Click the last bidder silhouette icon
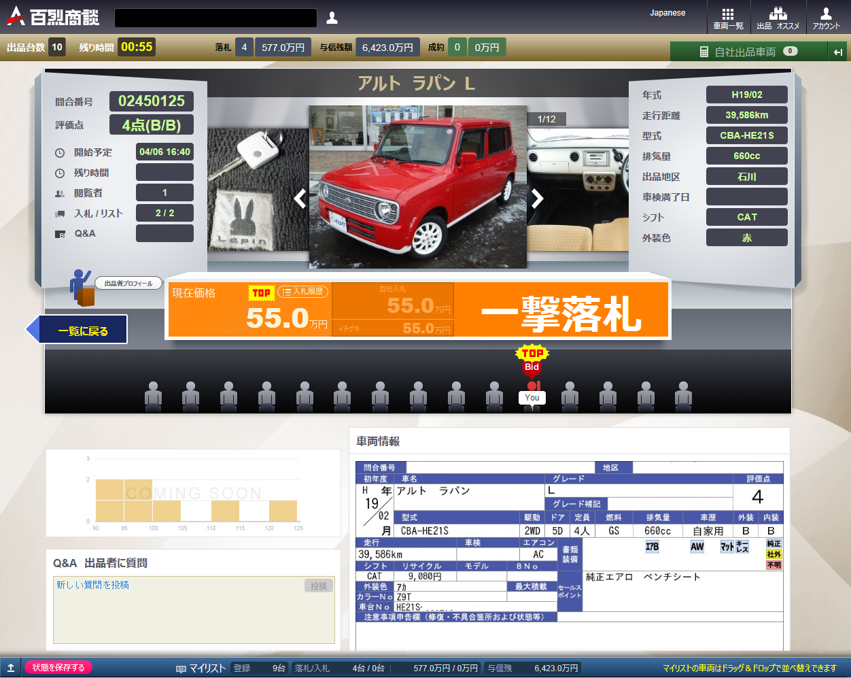851x678 pixels. pyautogui.click(x=683, y=396)
